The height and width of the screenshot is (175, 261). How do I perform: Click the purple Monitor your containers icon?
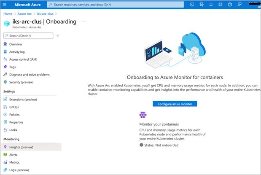click(x=143, y=115)
